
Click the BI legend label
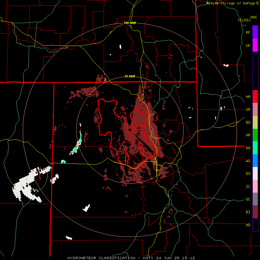point(248,212)
